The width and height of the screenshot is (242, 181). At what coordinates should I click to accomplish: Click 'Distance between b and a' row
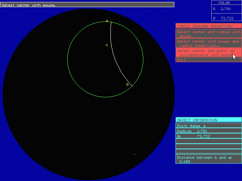(x=209, y=159)
